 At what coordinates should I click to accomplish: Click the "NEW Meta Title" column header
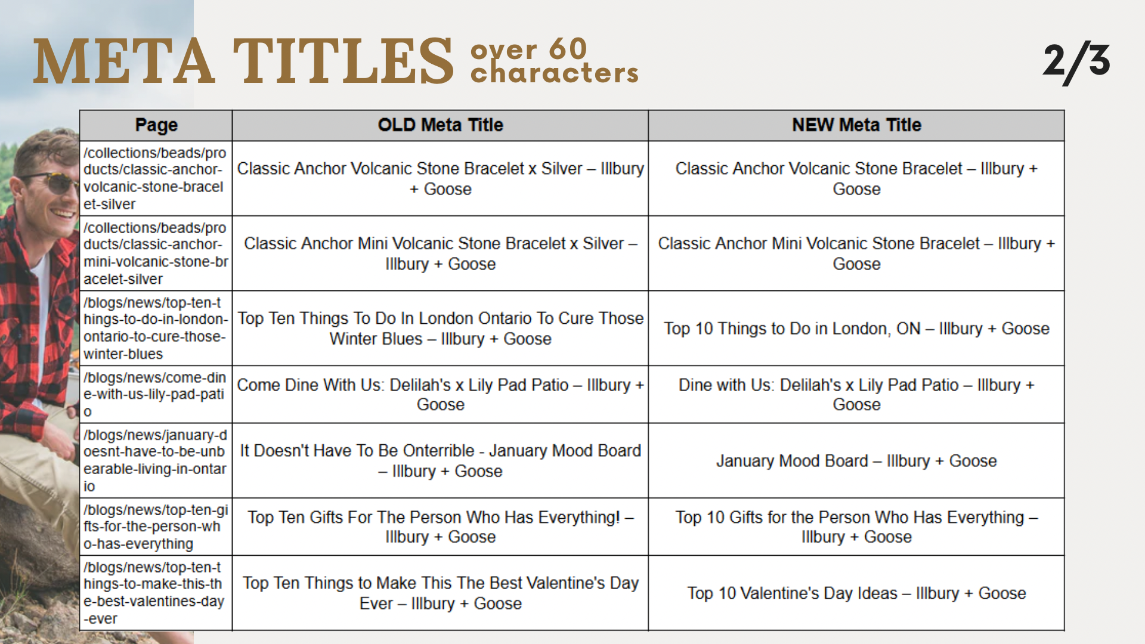[x=856, y=125]
